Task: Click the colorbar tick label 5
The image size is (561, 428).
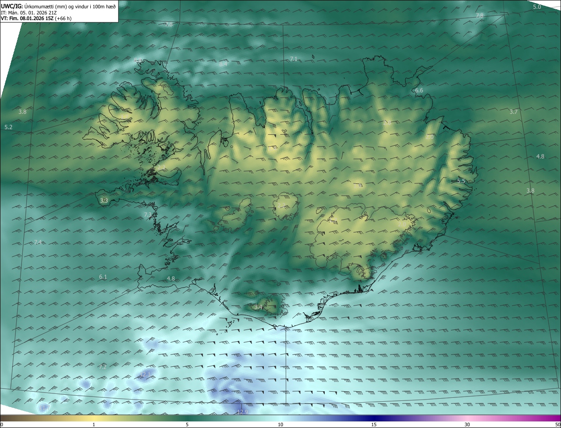Action: coord(187,424)
